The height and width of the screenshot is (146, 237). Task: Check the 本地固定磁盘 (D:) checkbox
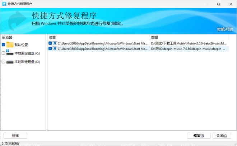(3, 62)
